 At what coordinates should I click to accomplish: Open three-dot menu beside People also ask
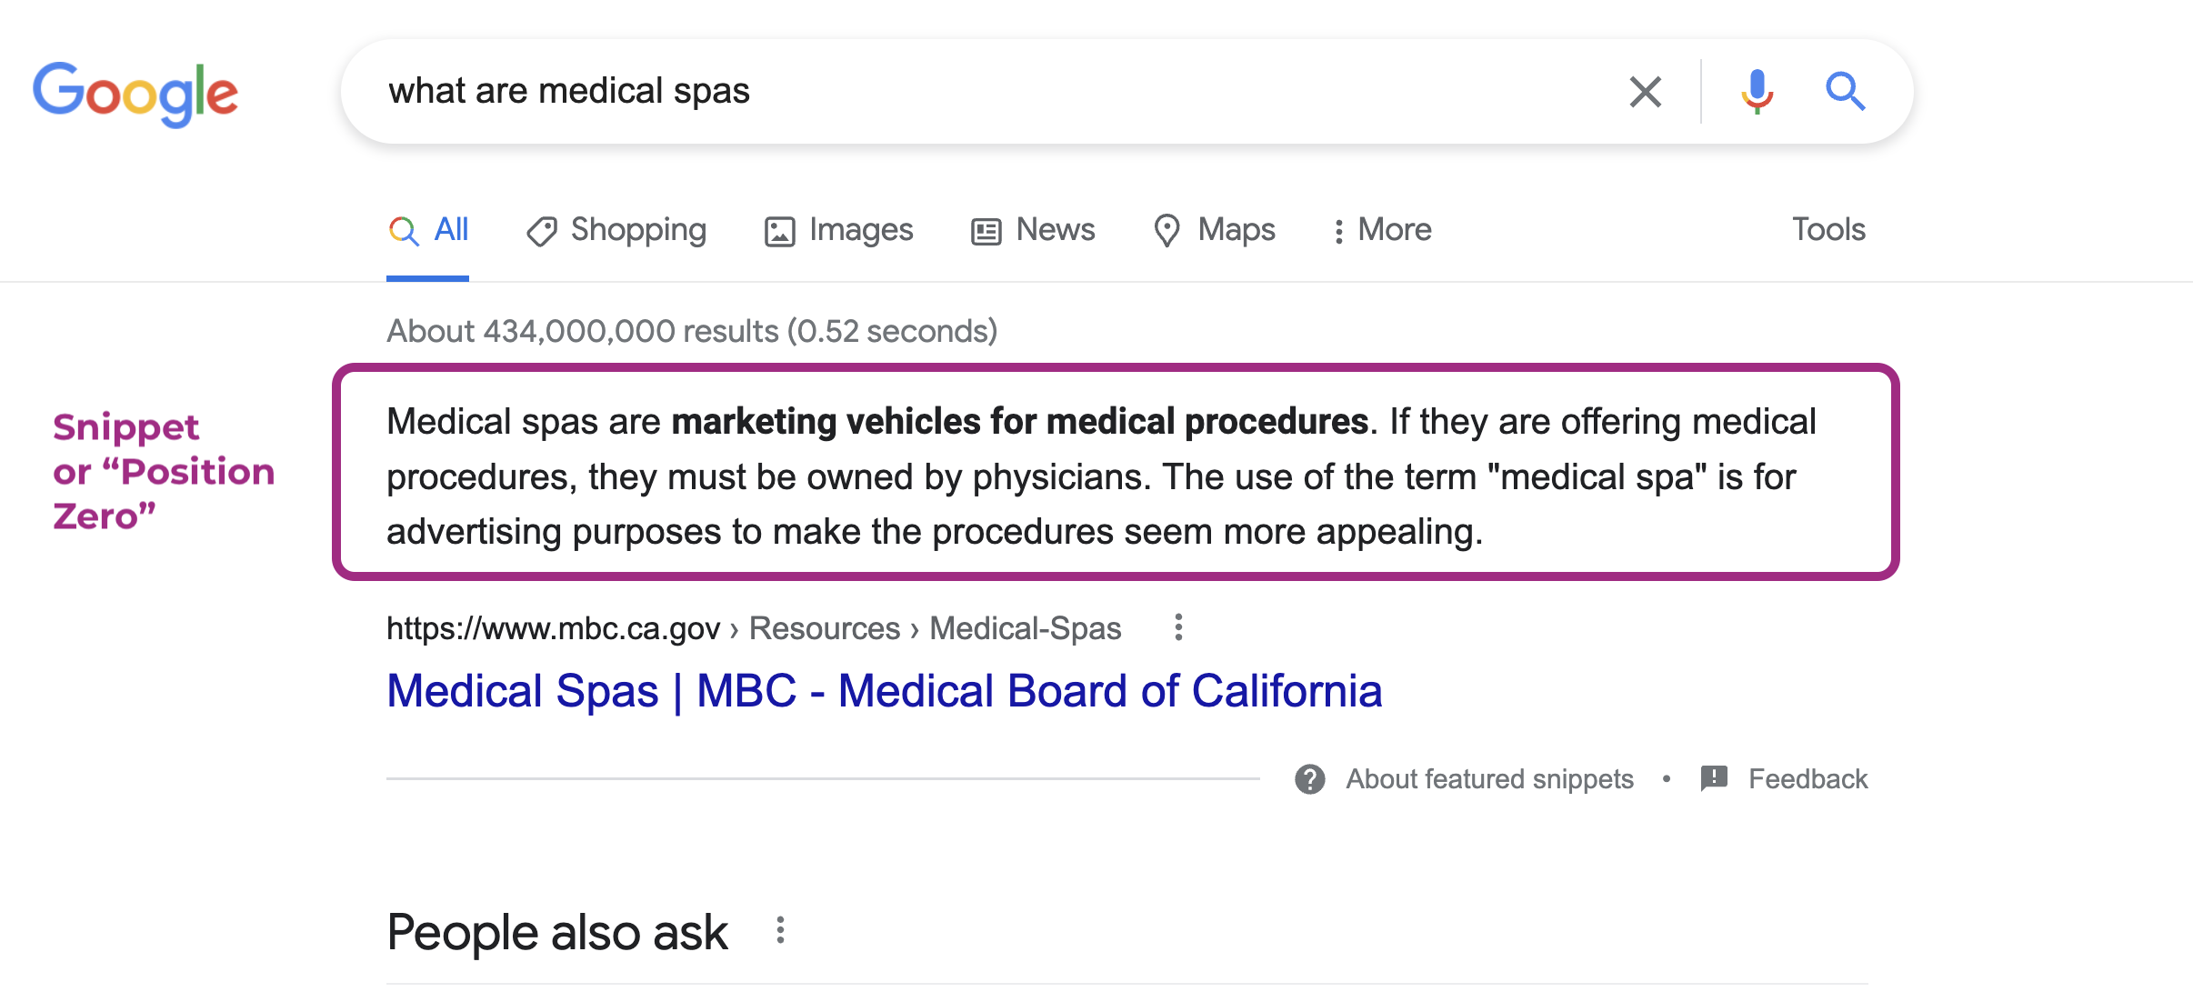pyautogui.click(x=780, y=930)
